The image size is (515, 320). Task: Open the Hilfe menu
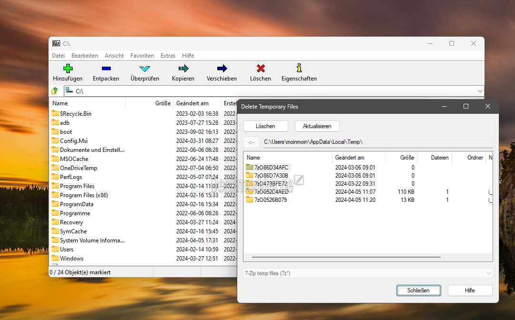click(x=188, y=55)
